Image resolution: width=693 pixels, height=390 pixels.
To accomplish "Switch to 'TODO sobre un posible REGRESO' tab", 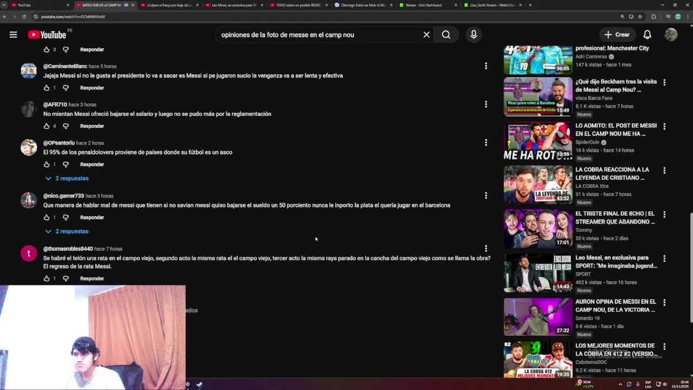I will pyautogui.click(x=298, y=5).
